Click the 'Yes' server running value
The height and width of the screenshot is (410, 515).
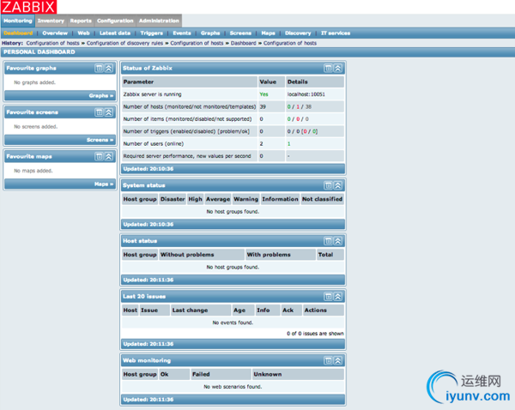pyautogui.click(x=264, y=94)
